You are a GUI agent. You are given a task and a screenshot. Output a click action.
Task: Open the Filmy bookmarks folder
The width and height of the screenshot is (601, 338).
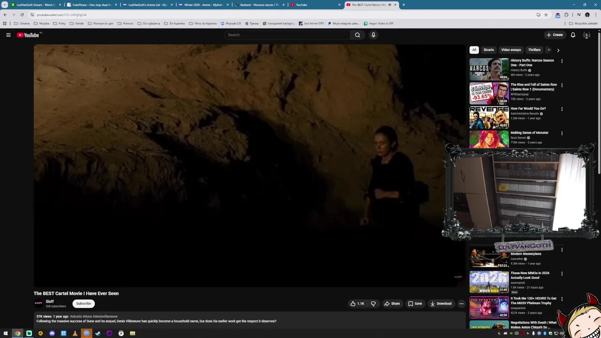pos(59,23)
